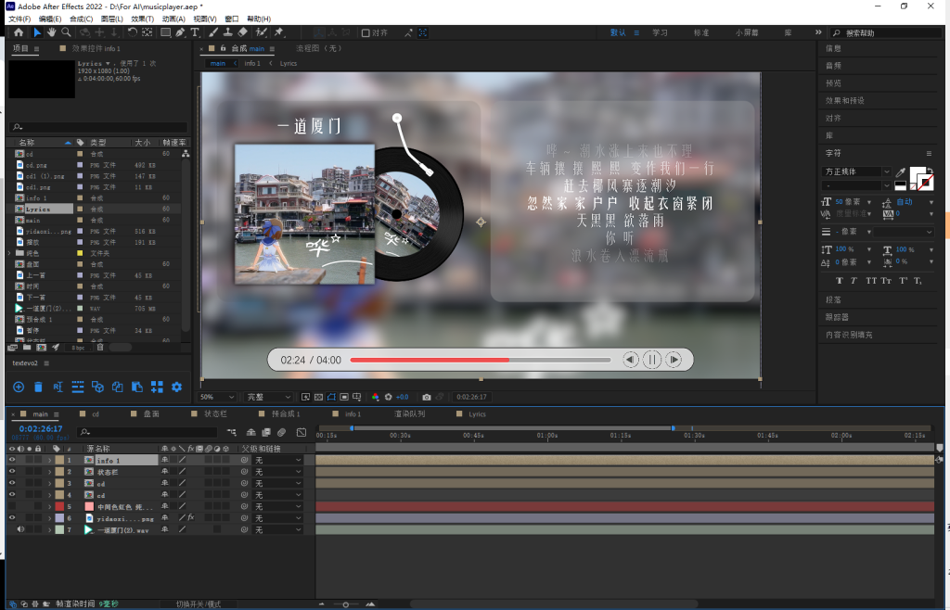Enable the 对齐 snapping checkbox
Screen dimensions: 950x610
coord(365,32)
